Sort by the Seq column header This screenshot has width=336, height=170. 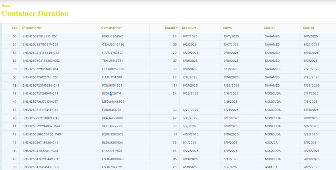coord(14,28)
